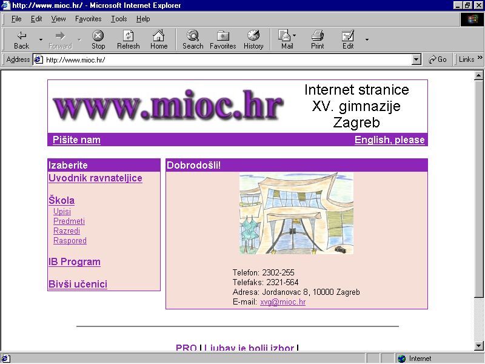The width and height of the screenshot is (485, 364).
Task: Open the 'Upisi' sublink
Action: pyautogui.click(x=62, y=211)
